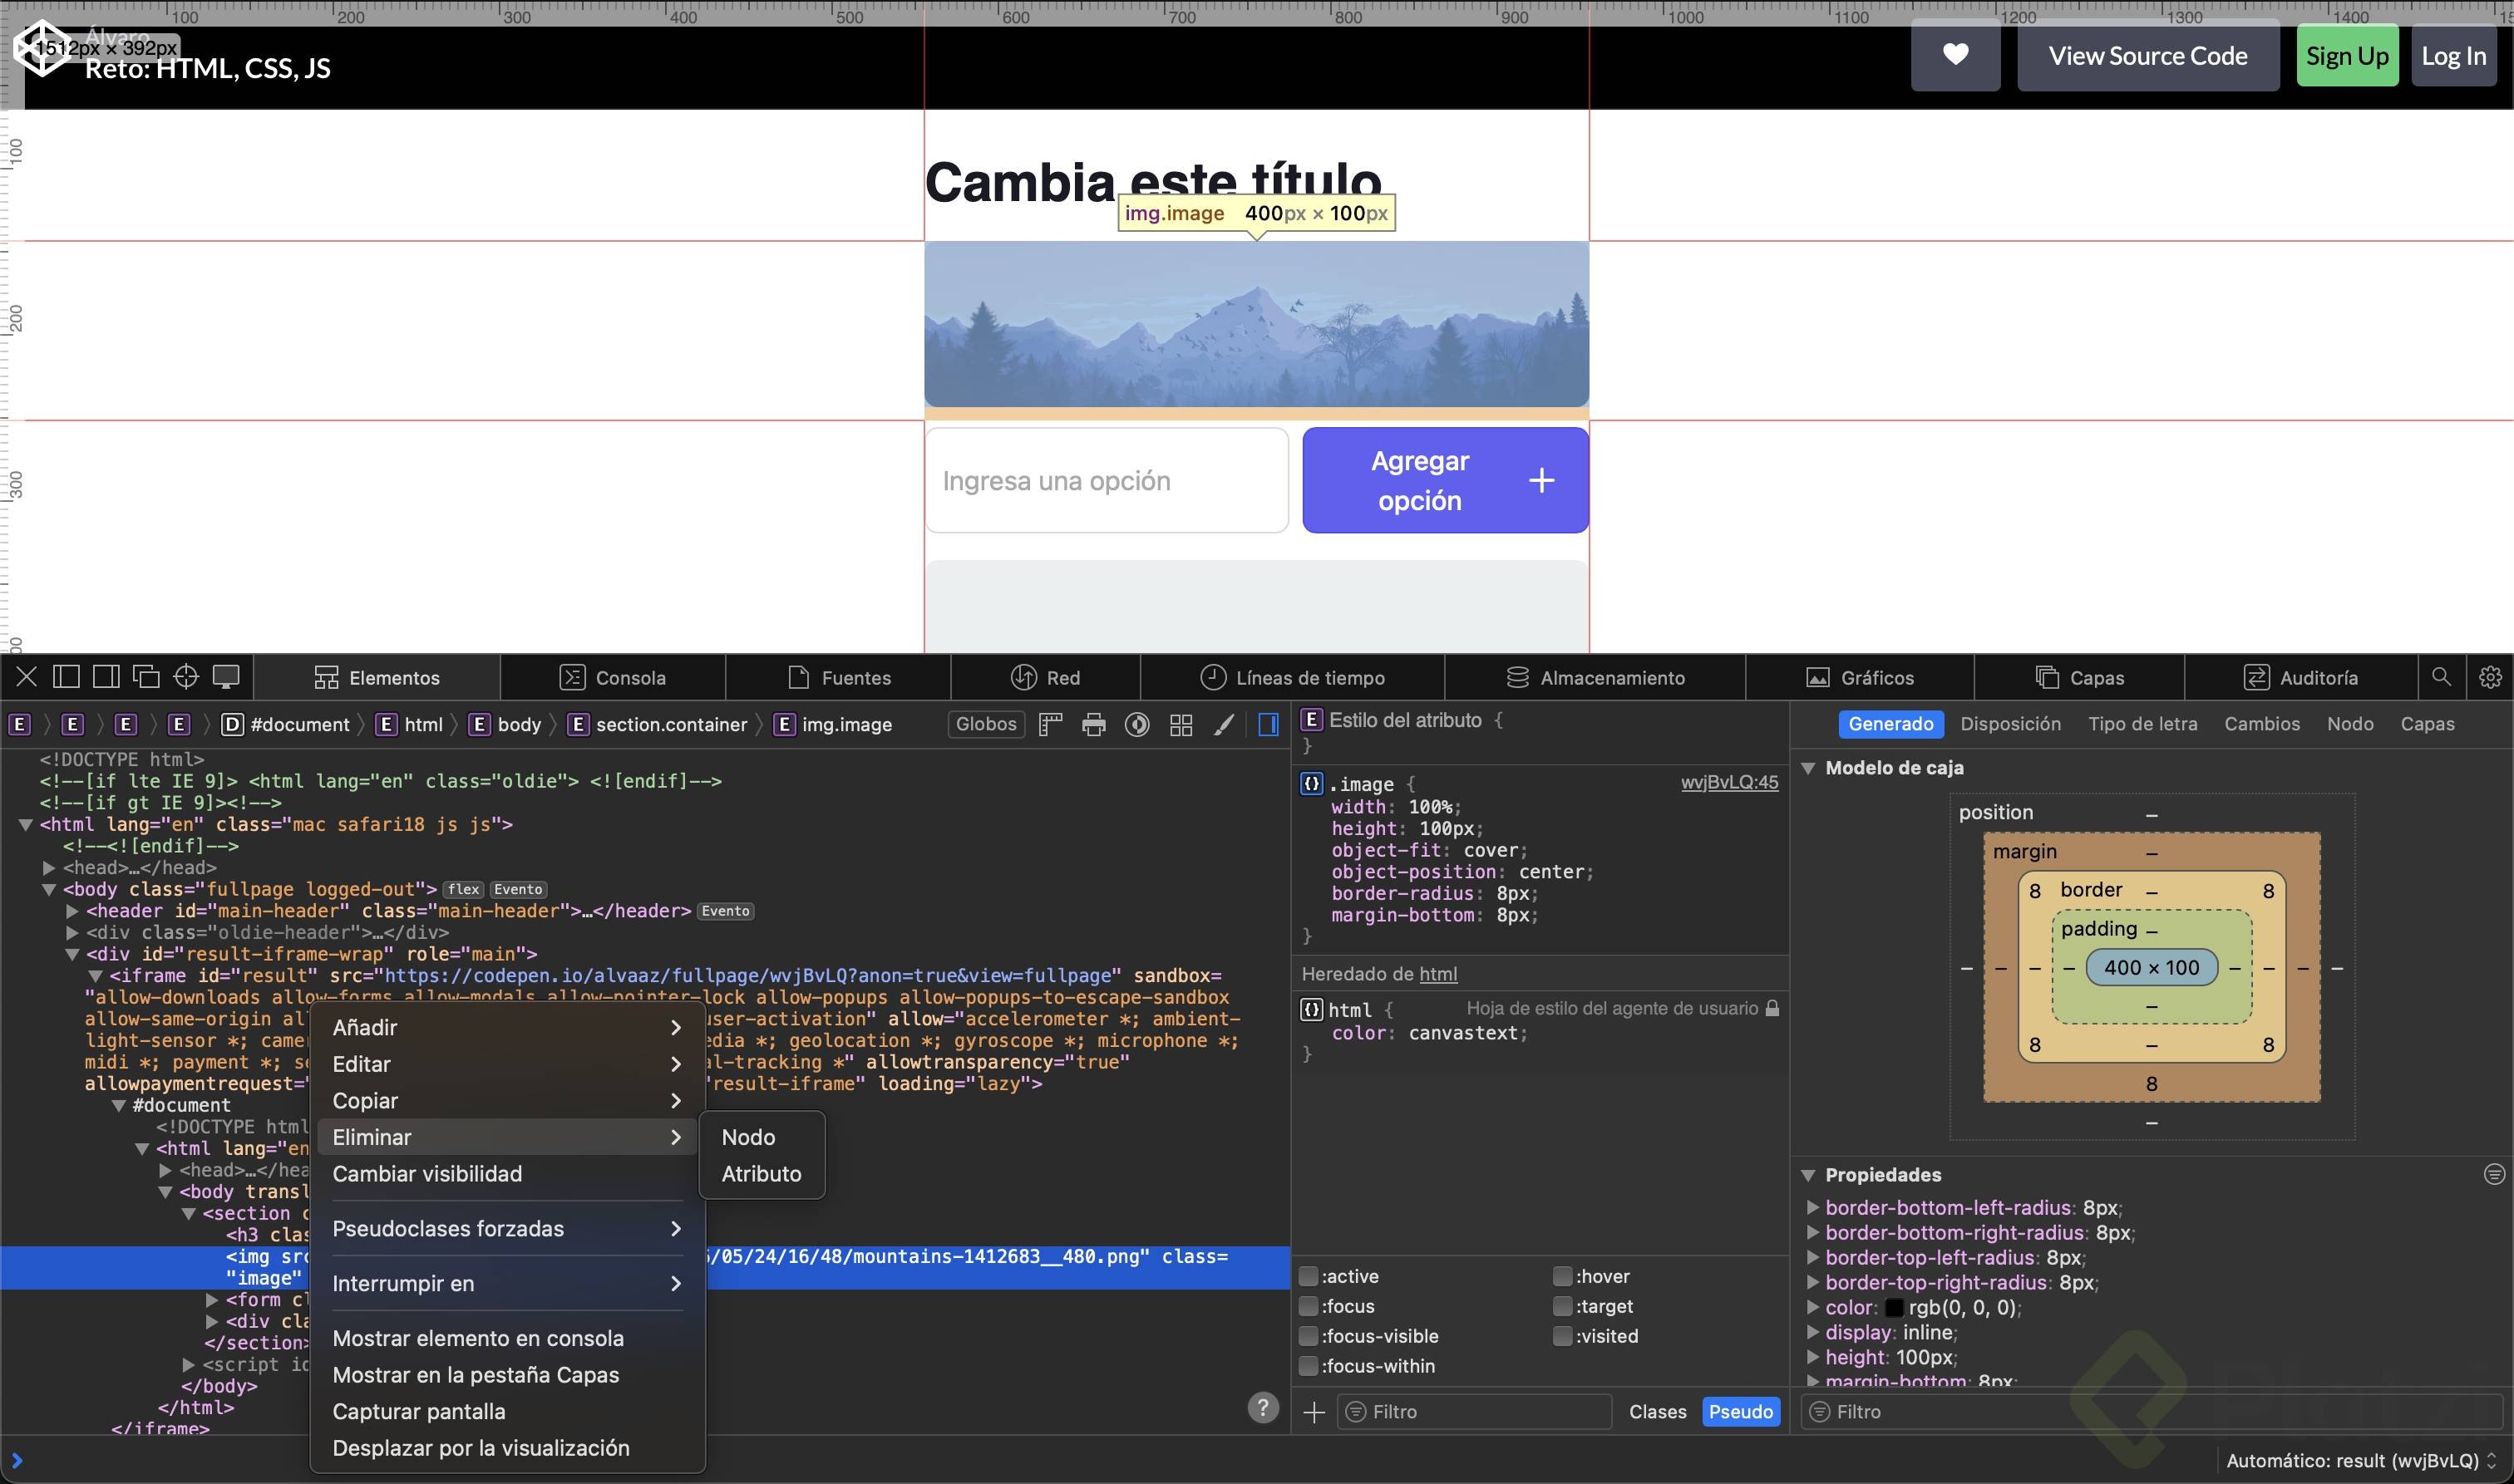Image resolution: width=2514 pixels, height=1484 pixels.
Task: Click the heart icon button
Action: click(x=1955, y=56)
